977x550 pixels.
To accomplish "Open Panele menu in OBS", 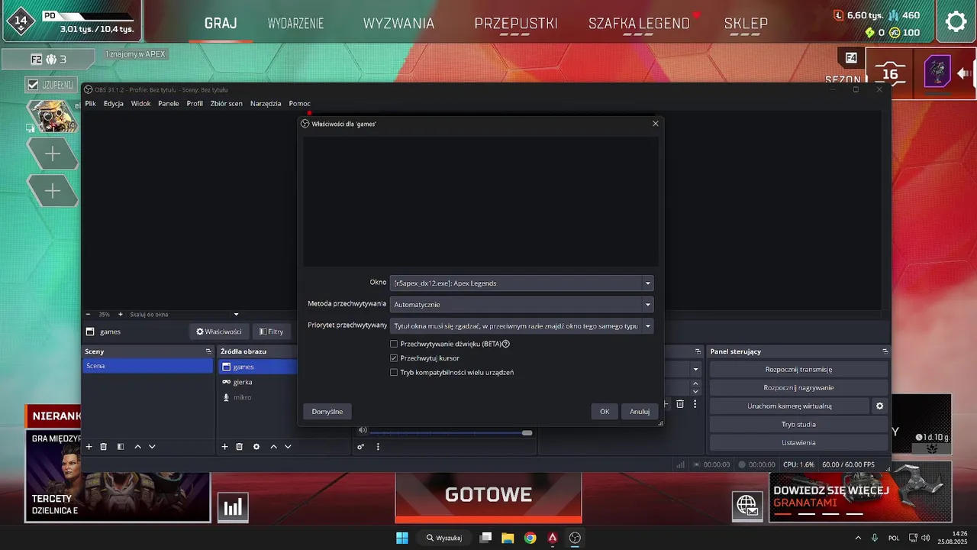I will point(168,103).
